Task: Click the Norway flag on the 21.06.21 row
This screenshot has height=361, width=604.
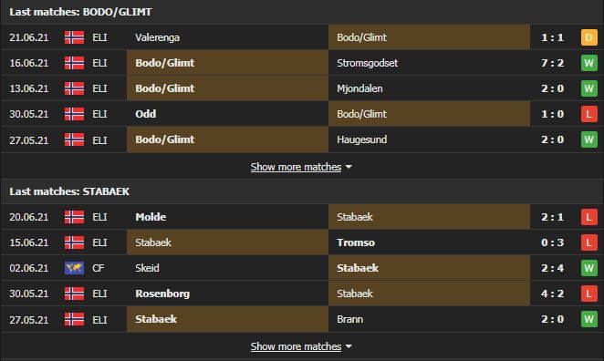Action: [x=74, y=37]
